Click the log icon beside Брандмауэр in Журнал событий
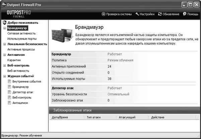 click(x=9, y=87)
